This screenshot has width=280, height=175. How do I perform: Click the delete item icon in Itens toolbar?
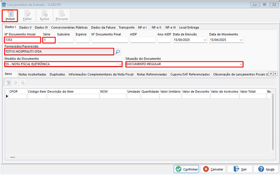point(22,82)
